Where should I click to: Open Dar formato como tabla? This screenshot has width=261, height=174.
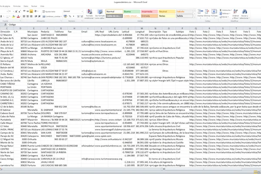100,14
